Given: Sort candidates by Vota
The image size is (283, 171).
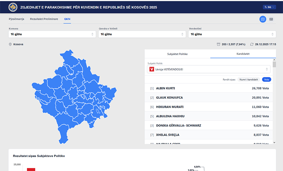Looking at the screenshot, I should coord(266,79).
